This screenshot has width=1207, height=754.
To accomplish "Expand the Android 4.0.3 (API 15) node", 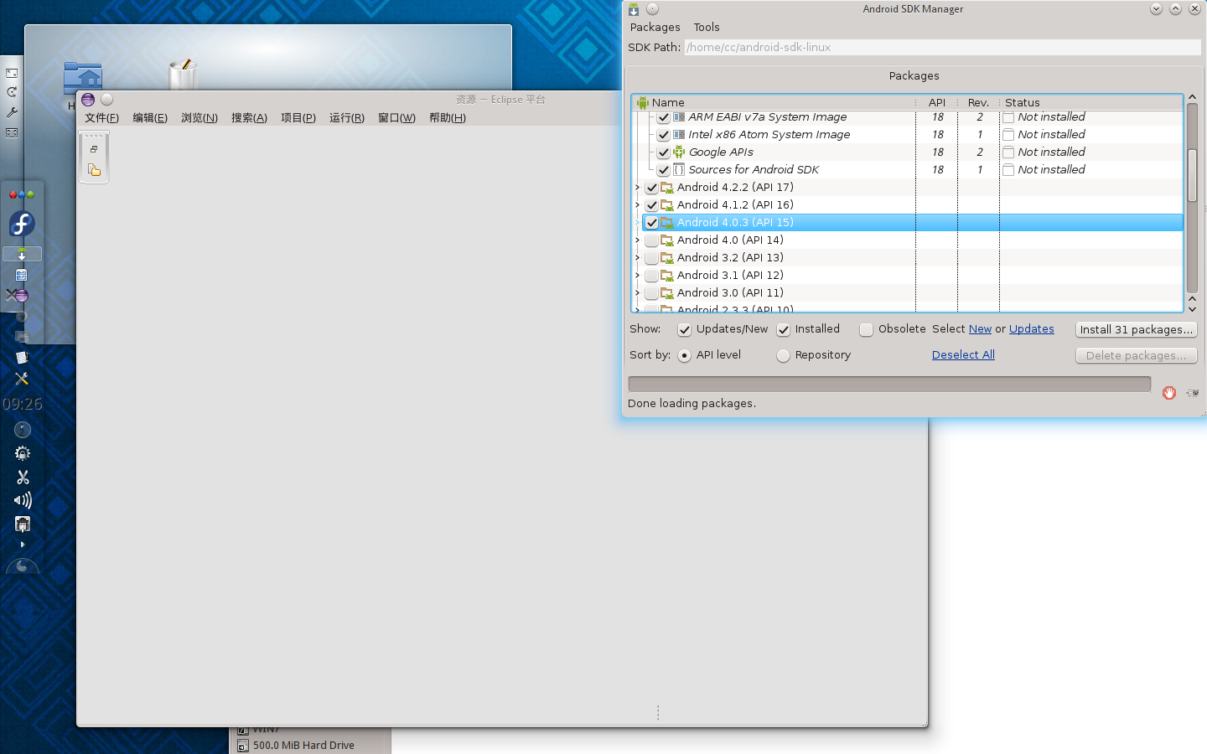I will (x=638, y=222).
